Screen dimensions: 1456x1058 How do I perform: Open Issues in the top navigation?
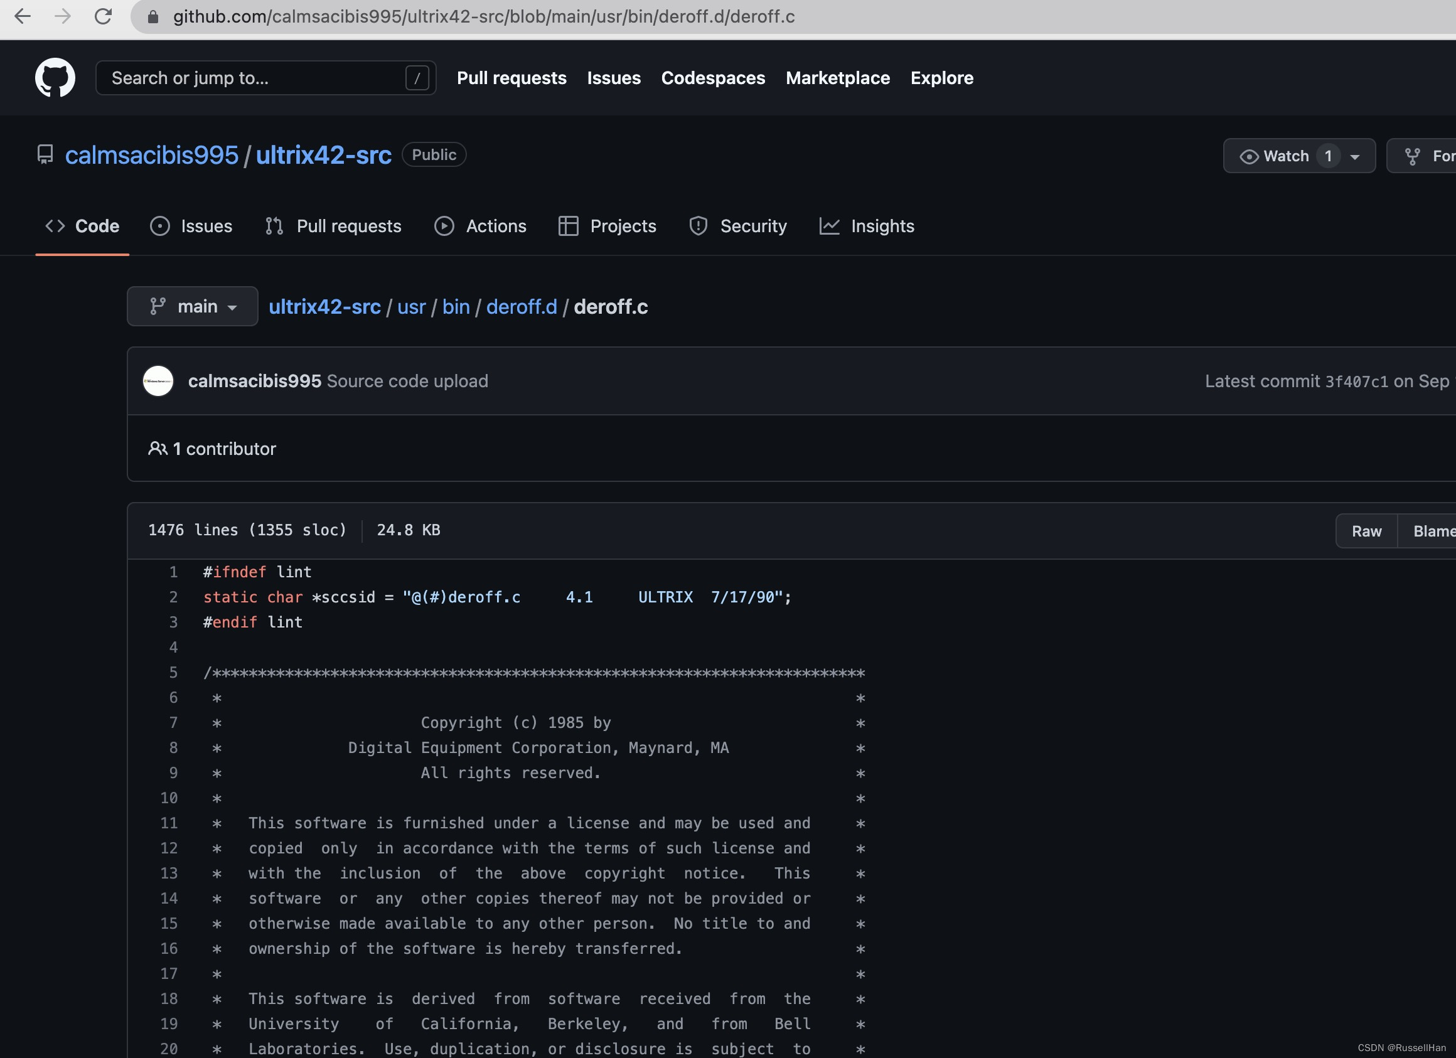pos(614,78)
